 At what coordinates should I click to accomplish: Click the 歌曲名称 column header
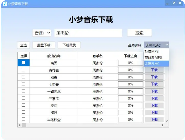coord(54,56)
